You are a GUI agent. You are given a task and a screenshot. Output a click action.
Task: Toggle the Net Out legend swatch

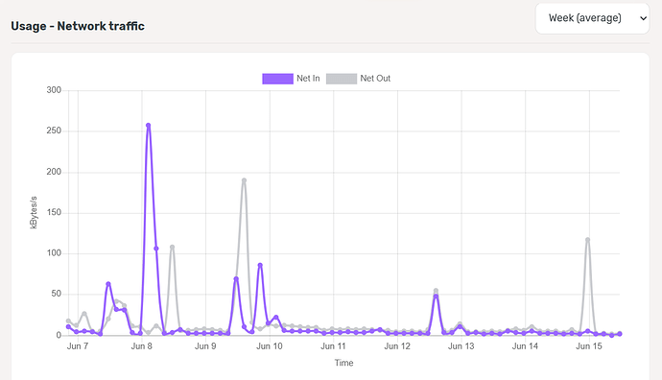coord(342,79)
